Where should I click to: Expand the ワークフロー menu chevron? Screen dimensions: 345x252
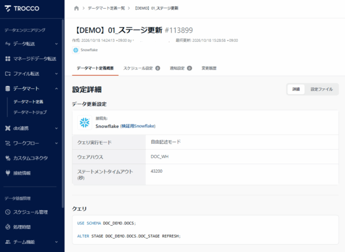pyautogui.click(x=56, y=144)
